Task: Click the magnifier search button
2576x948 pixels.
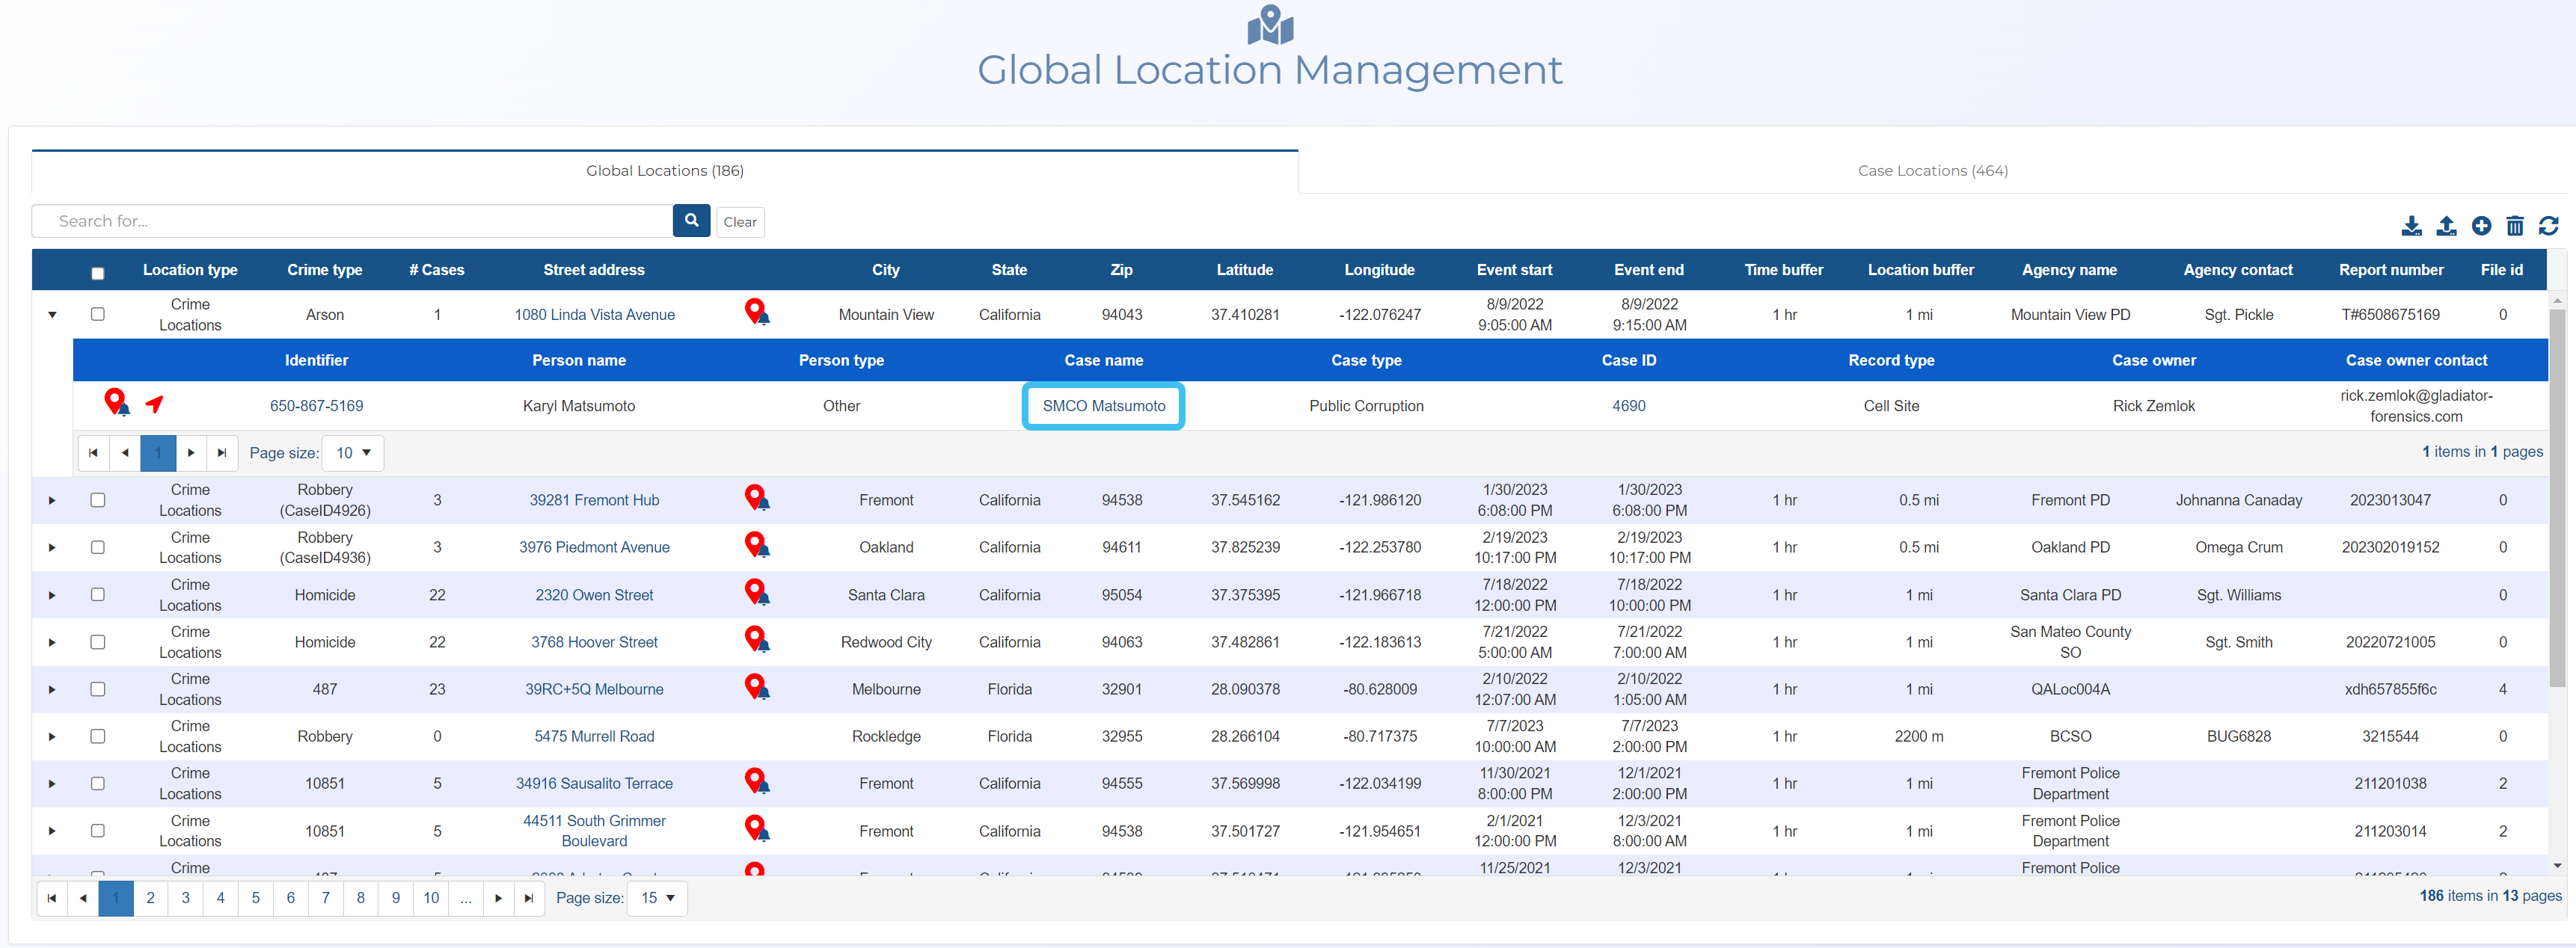Action: point(691,221)
